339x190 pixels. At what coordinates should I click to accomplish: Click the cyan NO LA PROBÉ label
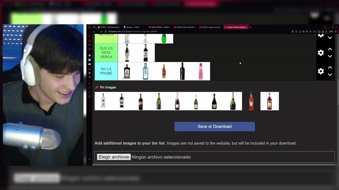[106, 71]
